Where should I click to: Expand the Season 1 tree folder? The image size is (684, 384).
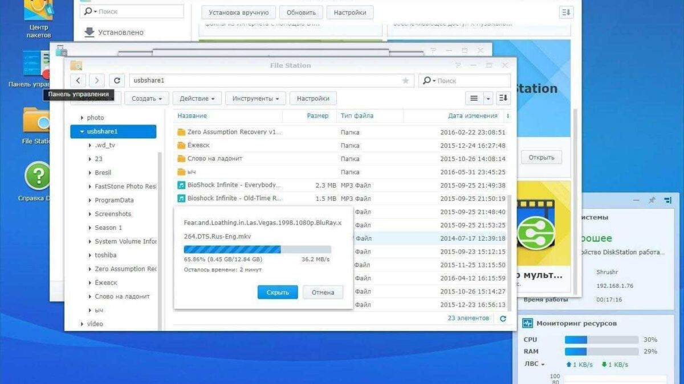(90, 228)
